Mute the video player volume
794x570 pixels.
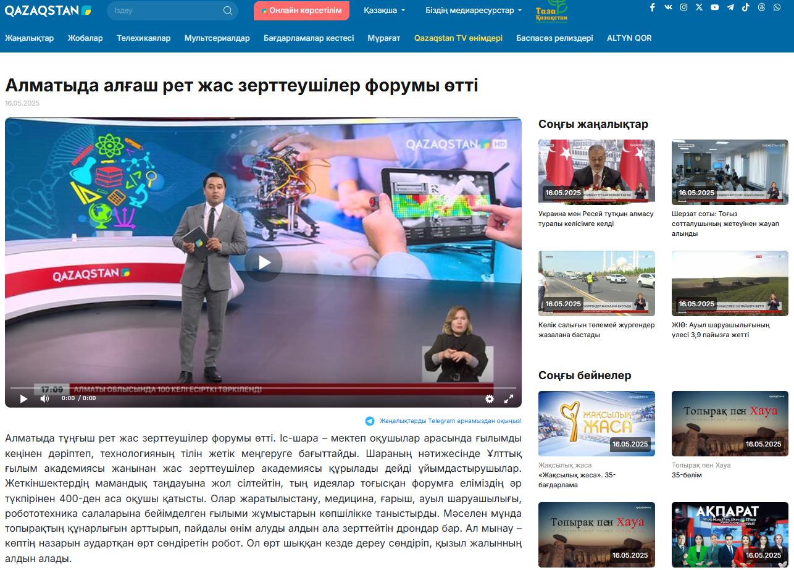pos(44,399)
